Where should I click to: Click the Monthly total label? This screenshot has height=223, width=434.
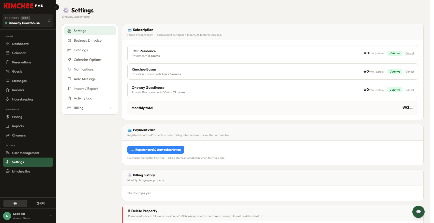coord(142,108)
